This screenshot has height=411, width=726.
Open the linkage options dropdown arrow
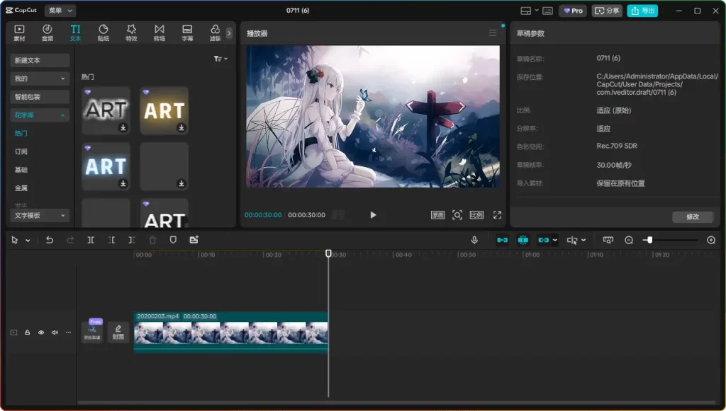[554, 240]
